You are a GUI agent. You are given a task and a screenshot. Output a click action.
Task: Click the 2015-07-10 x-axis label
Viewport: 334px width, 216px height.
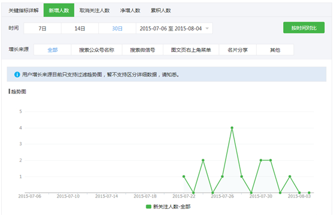[68, 196]
